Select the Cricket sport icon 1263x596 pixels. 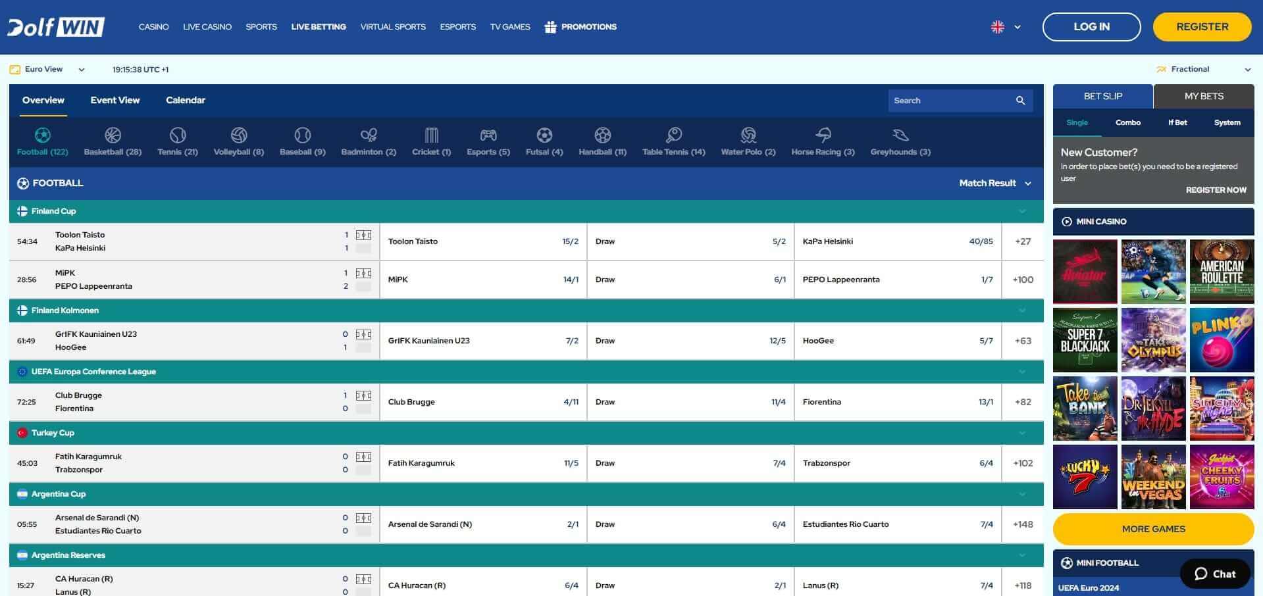(x=431, y=135)
